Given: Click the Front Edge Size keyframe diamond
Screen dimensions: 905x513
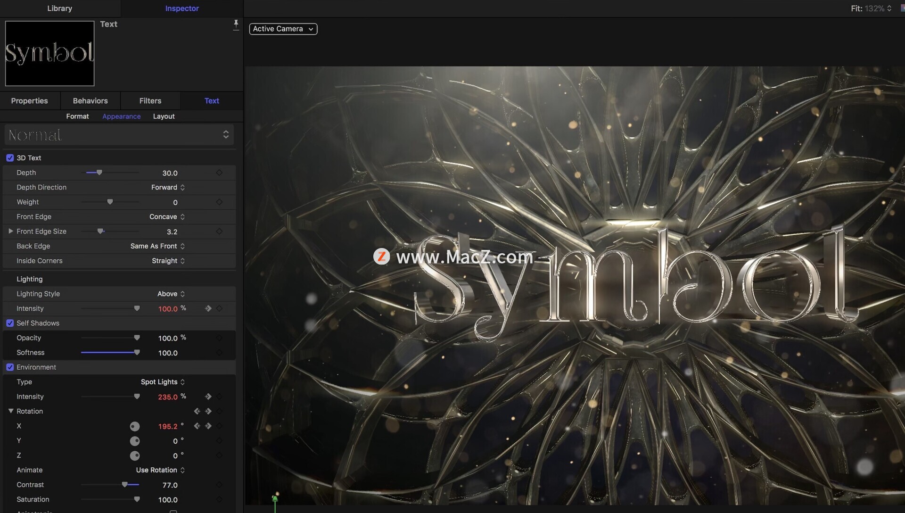Looking at the screenshot, I should click(219, 231).
